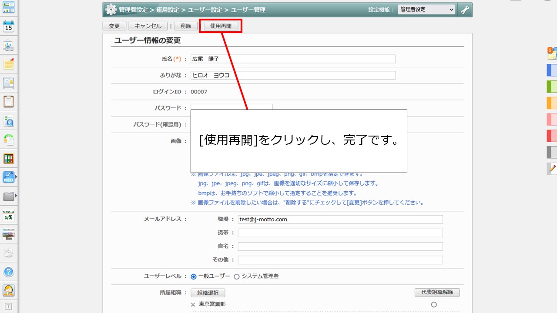Click the wrench icon in header
This screenshot has height=313, width=557.
pos(465,10)
